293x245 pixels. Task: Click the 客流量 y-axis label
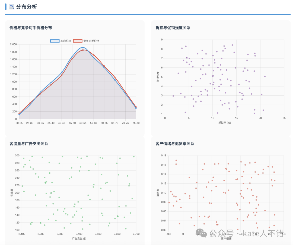(x=12, y=193)
